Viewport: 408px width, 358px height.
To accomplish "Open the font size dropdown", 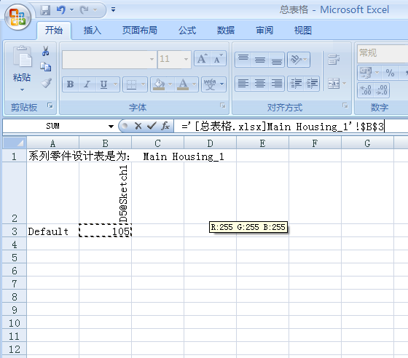I will (x=186, y=59).
